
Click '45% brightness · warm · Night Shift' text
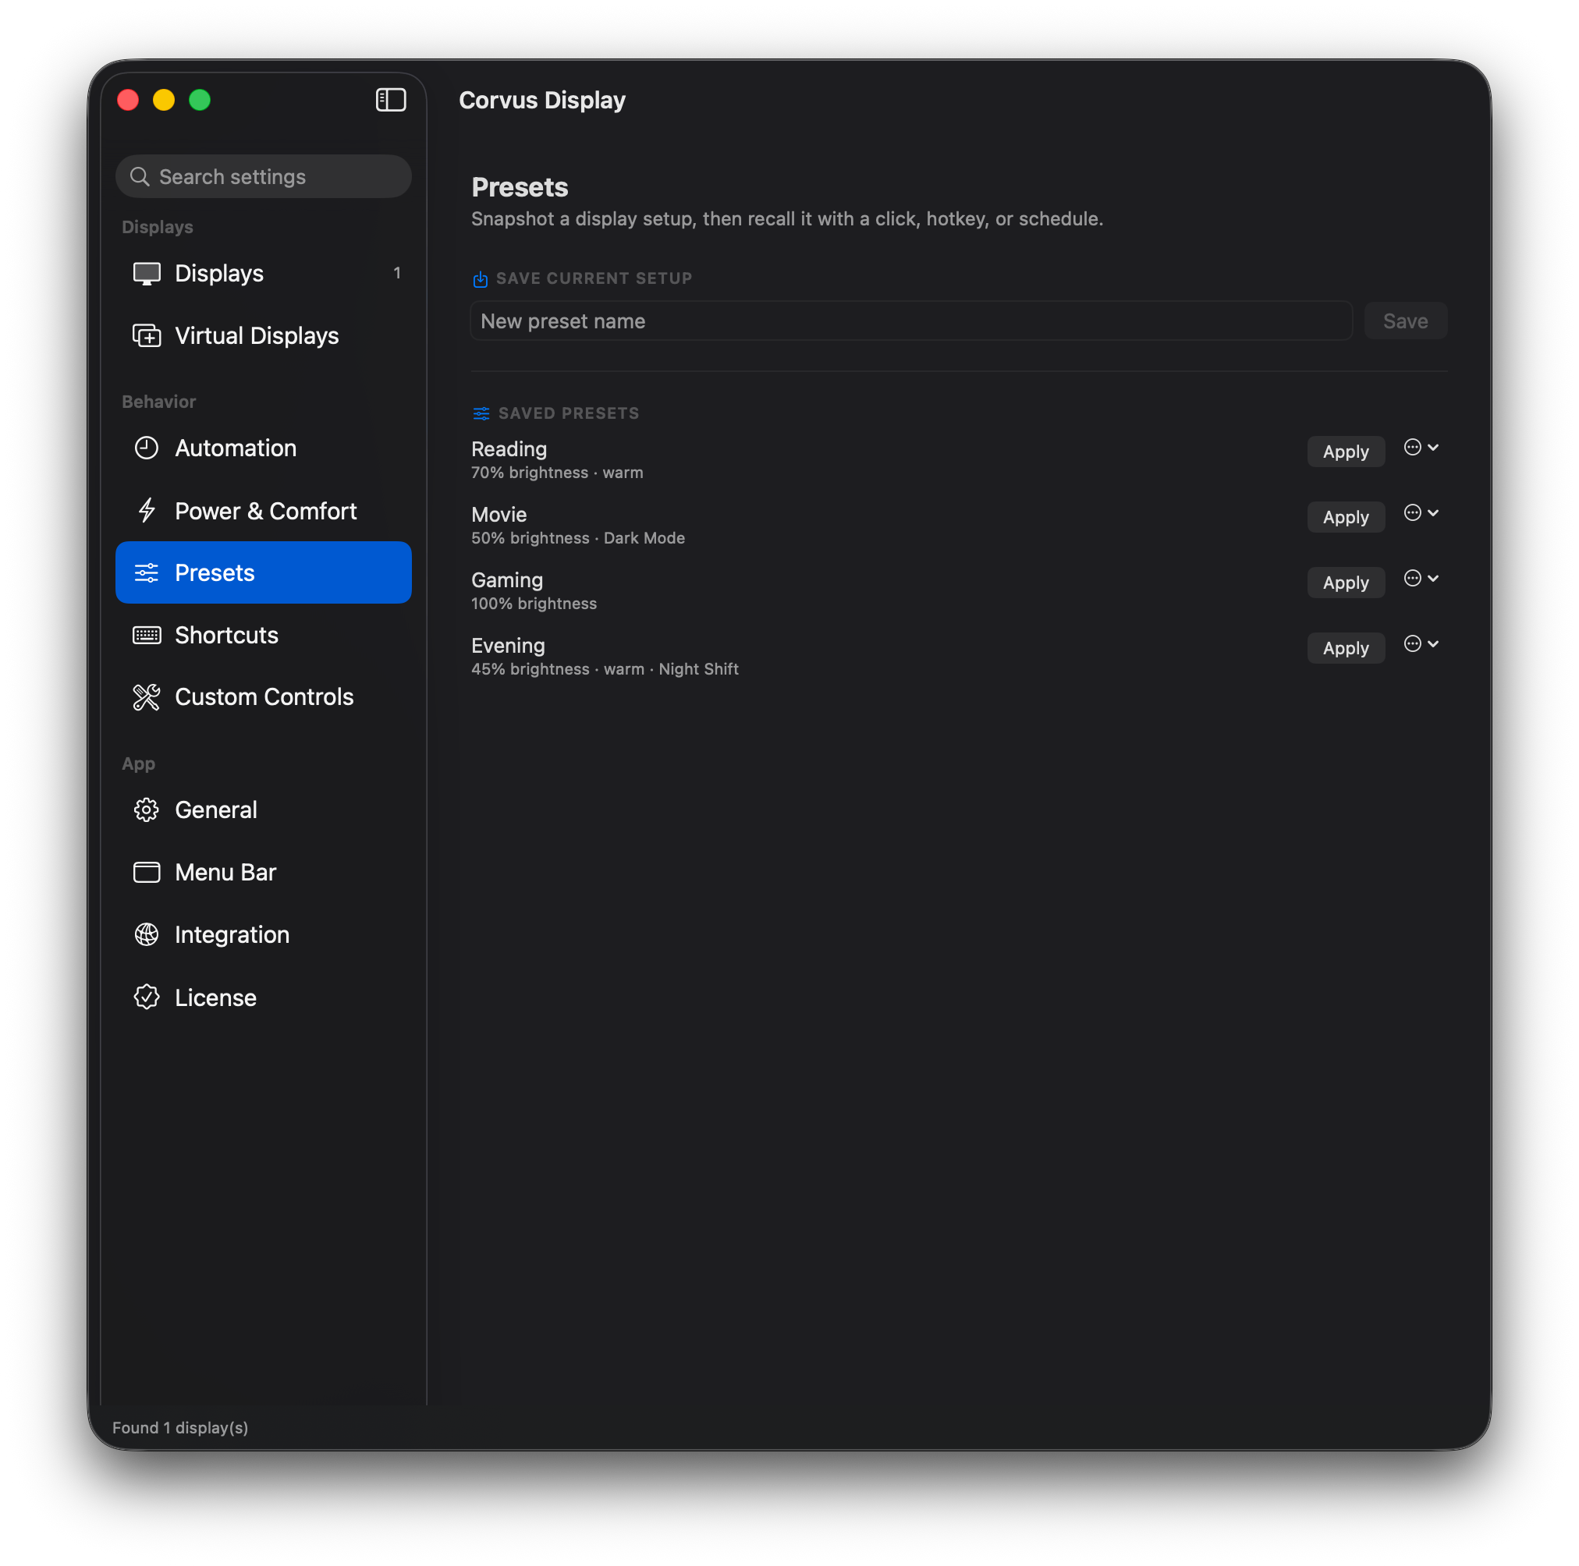pyautogui.click(x=605, y=669)
